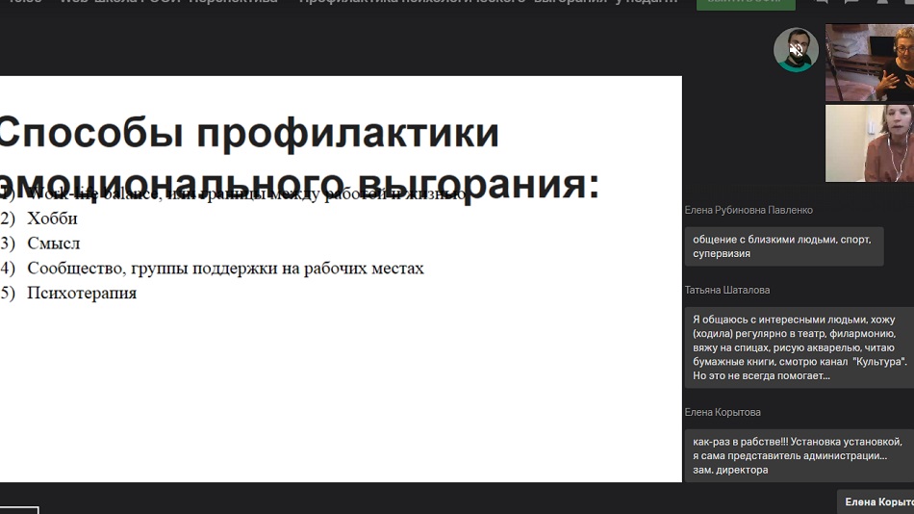Viewport: 914px width, 514px height.
Task: Click slide list item Психотерапия
Action: coord(82,293)
